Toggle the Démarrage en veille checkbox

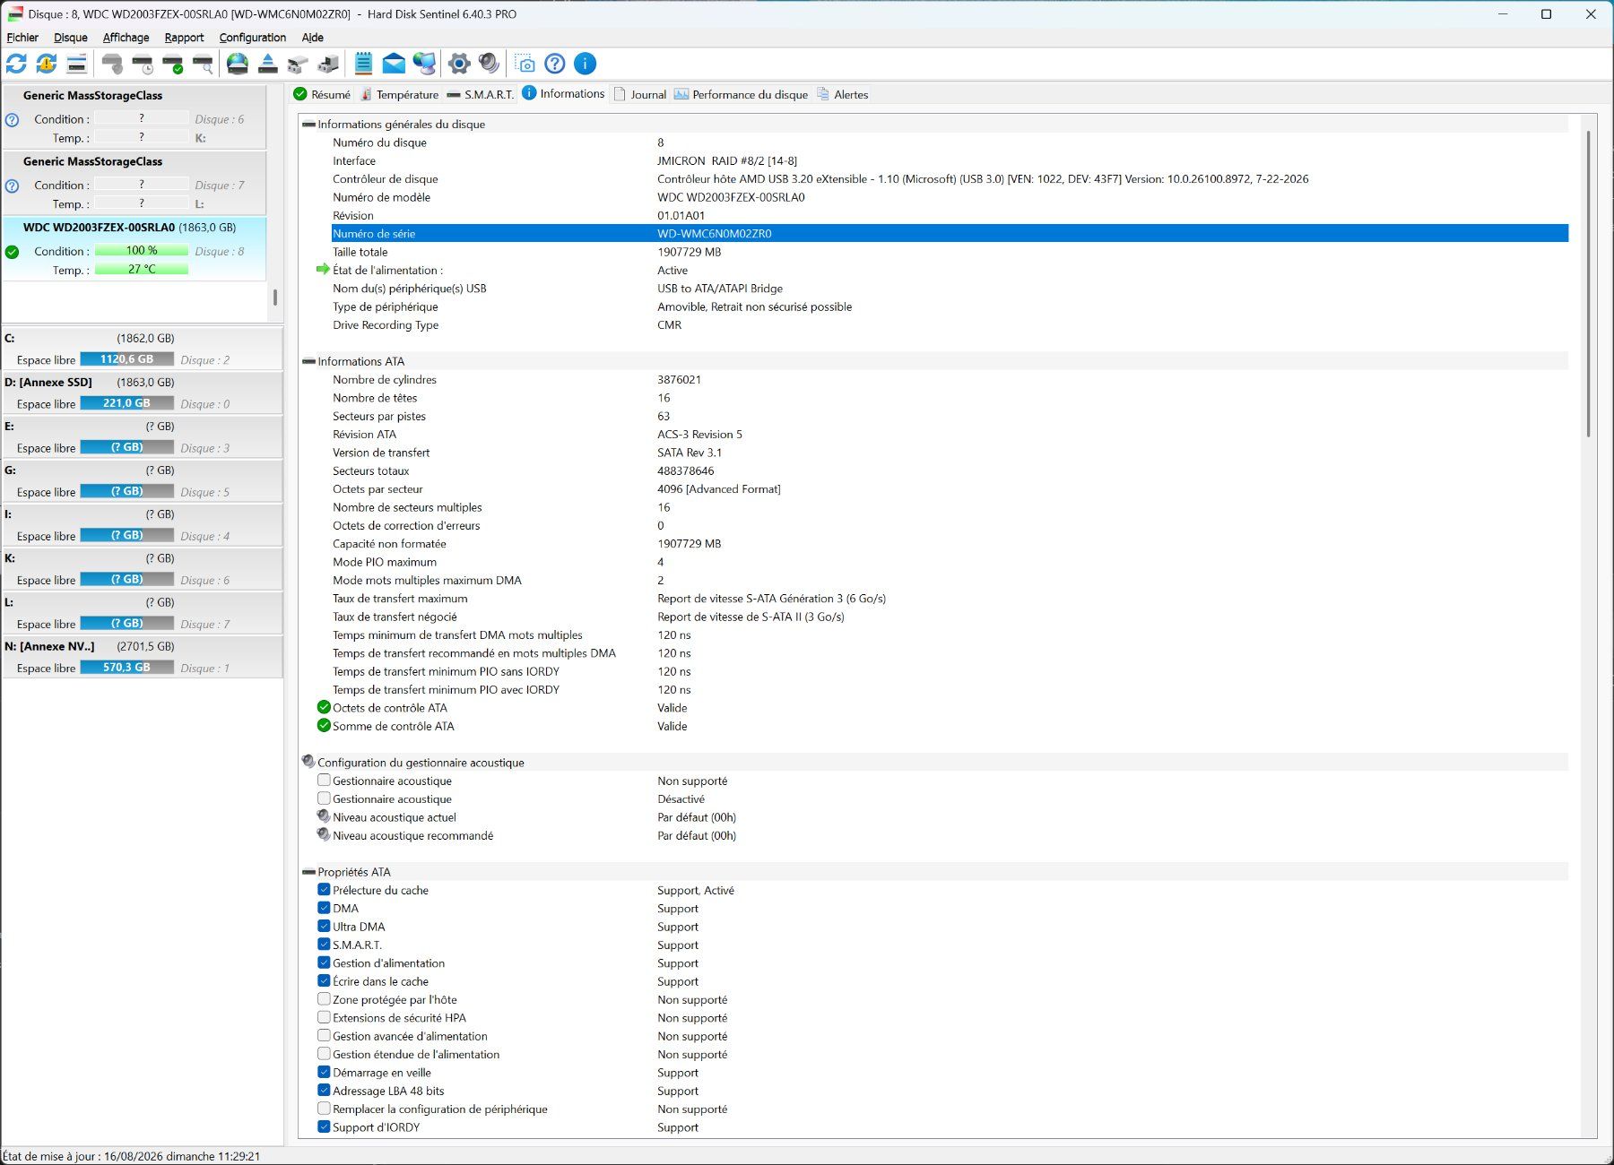(x=324, y=1072)
